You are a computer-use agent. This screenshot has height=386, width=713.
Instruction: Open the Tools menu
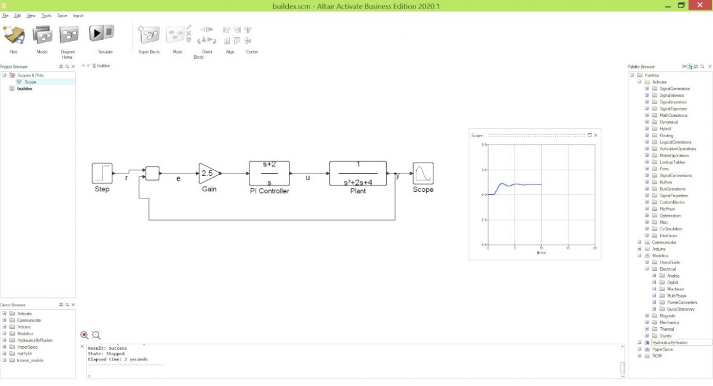[46, 15]
